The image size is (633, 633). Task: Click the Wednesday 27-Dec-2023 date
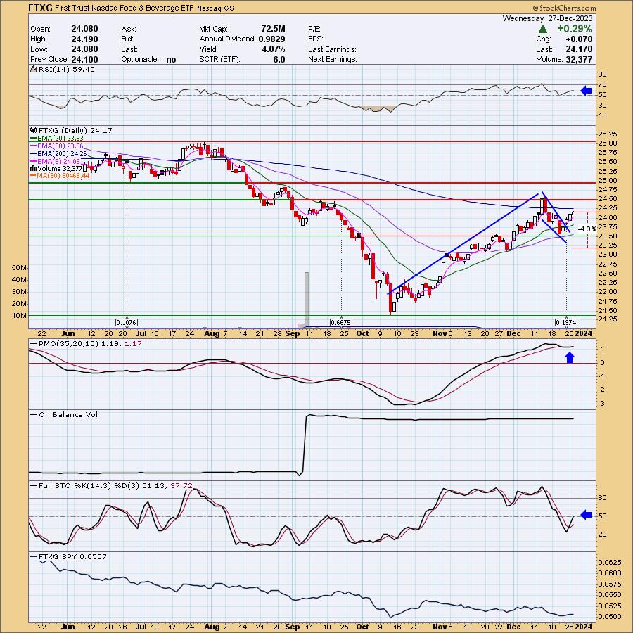point(547,18)
